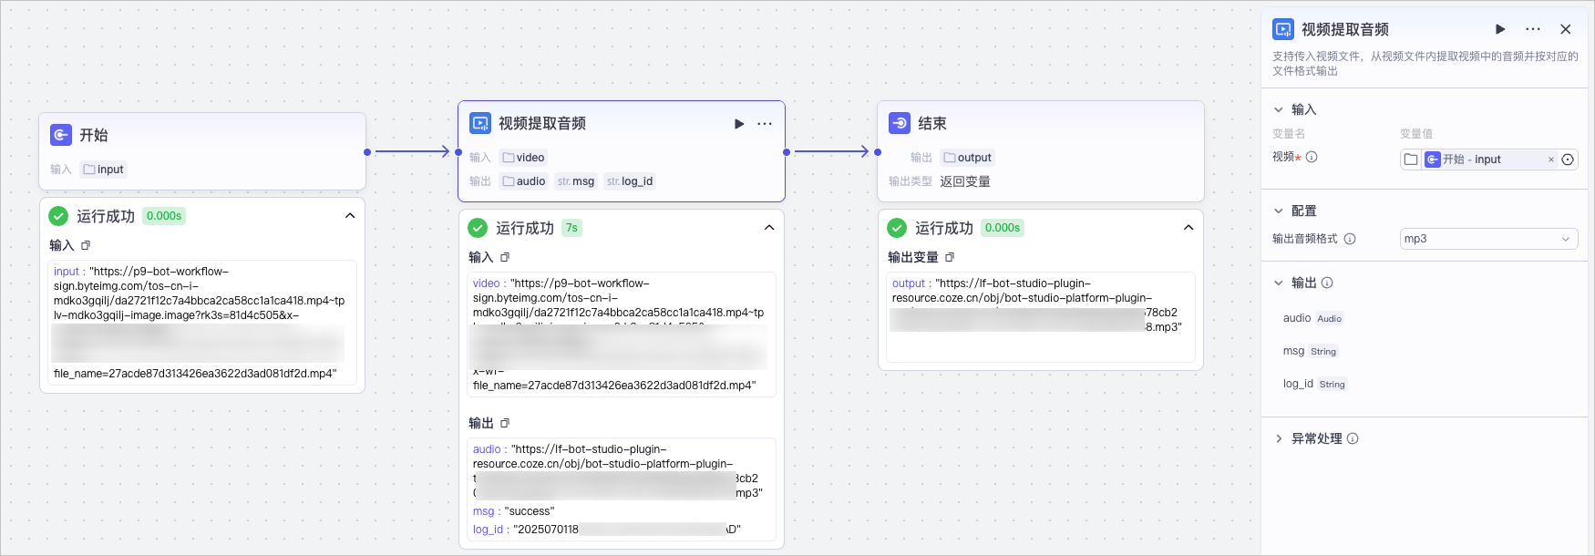Run the 视频提取音频 node via its play icon

739,124
